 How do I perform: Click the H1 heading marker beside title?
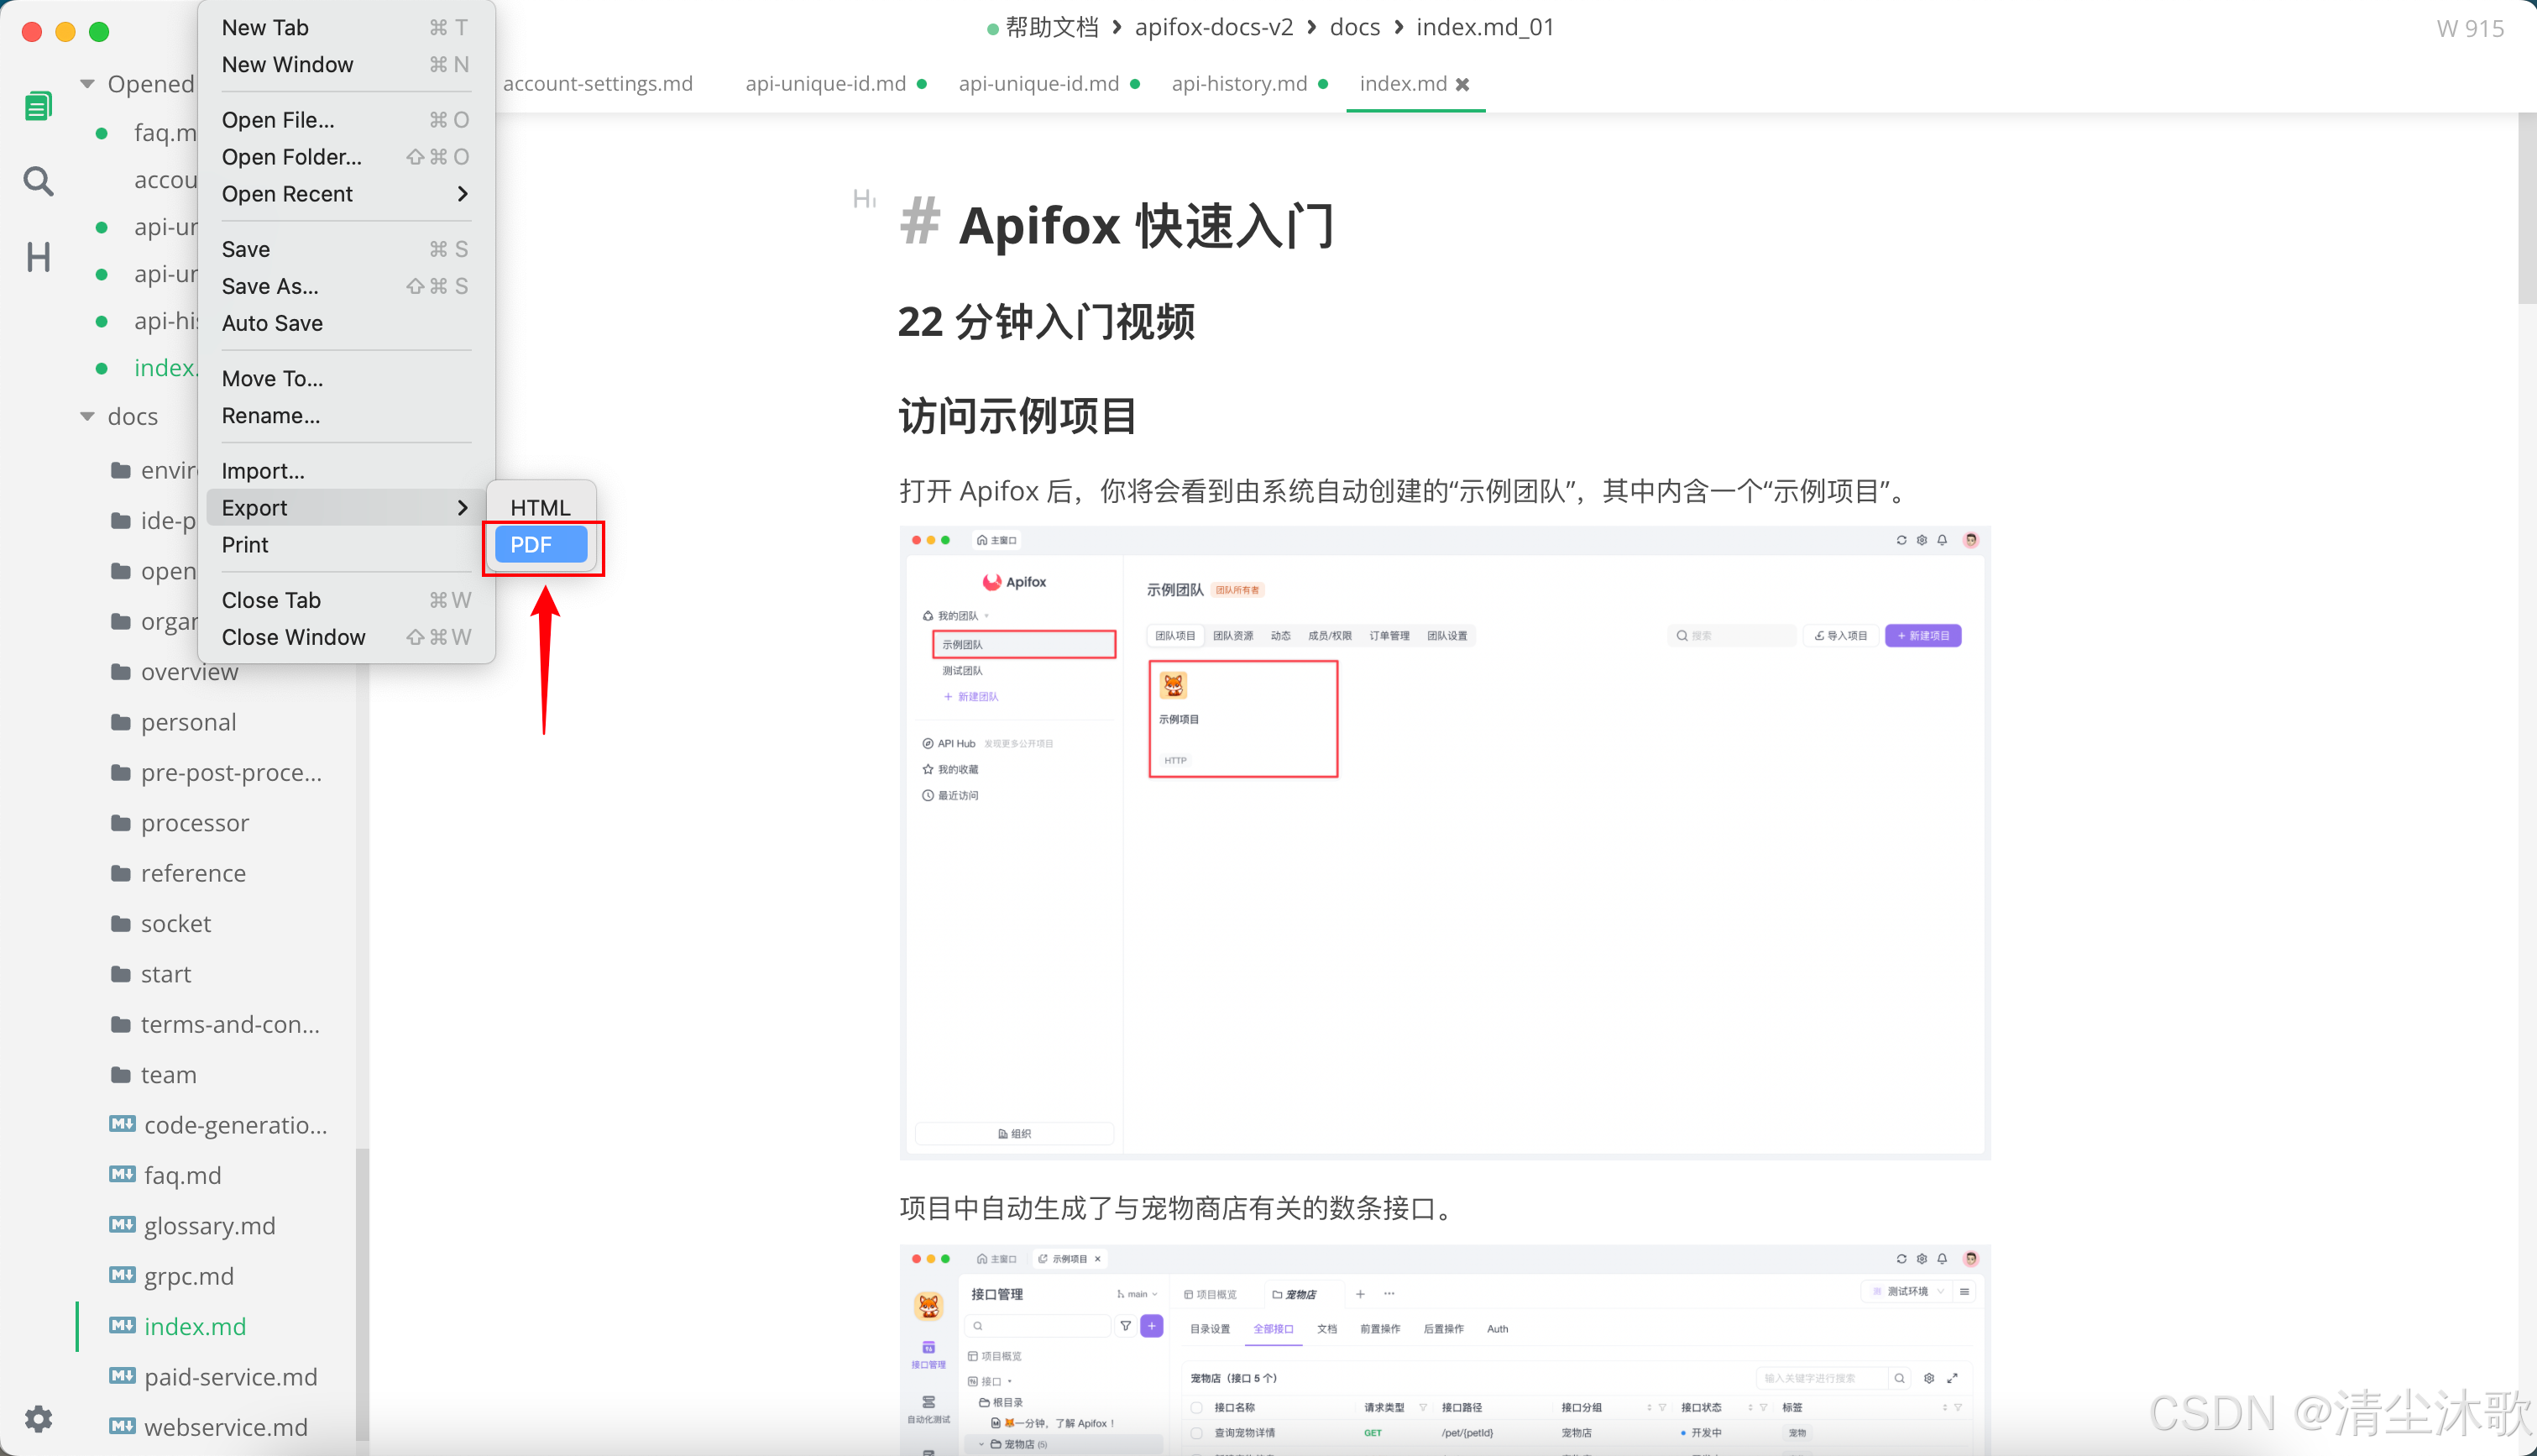point(864,199)
